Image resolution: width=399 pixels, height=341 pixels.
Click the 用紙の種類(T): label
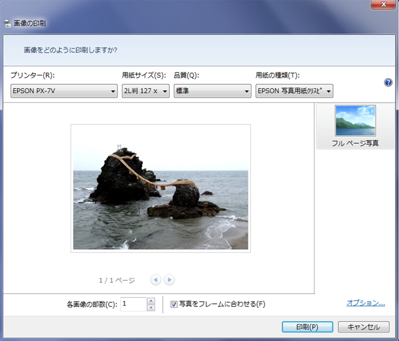pyautogui.click(x=278, y=75)
